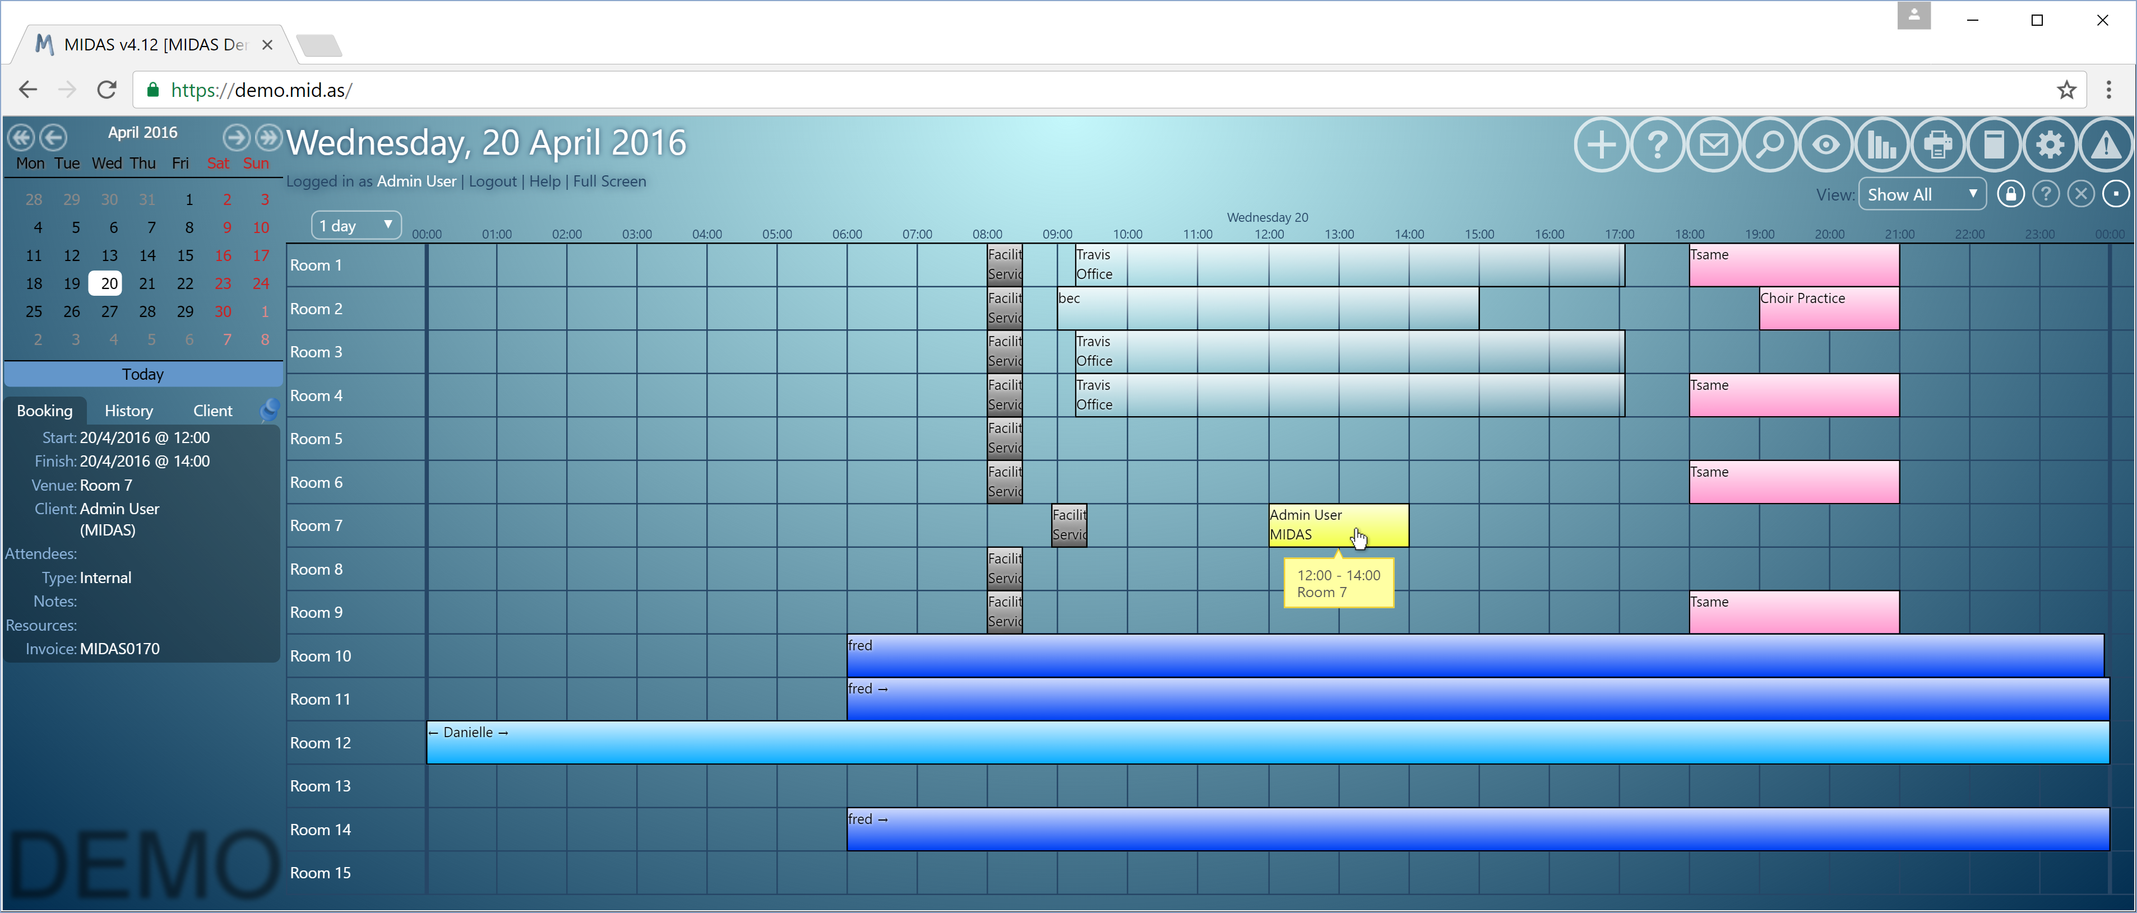Go to next month in calendar

tap(235, 137)
